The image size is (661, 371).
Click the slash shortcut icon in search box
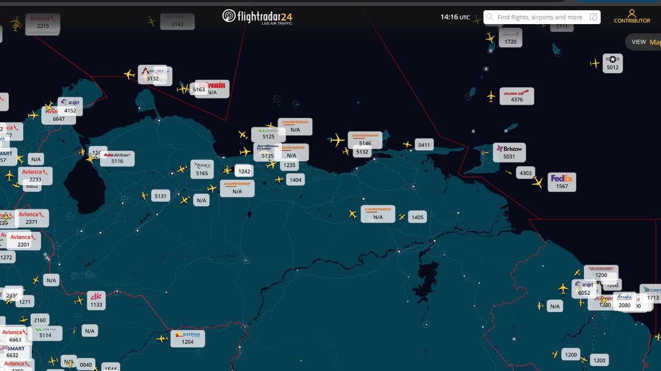[x=593, y=17]
